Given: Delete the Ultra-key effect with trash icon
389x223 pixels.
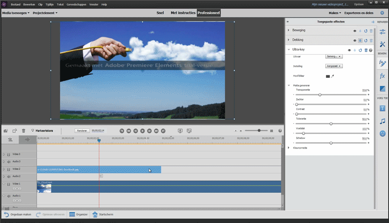Looking at the screenshot, I should (366, 50).
